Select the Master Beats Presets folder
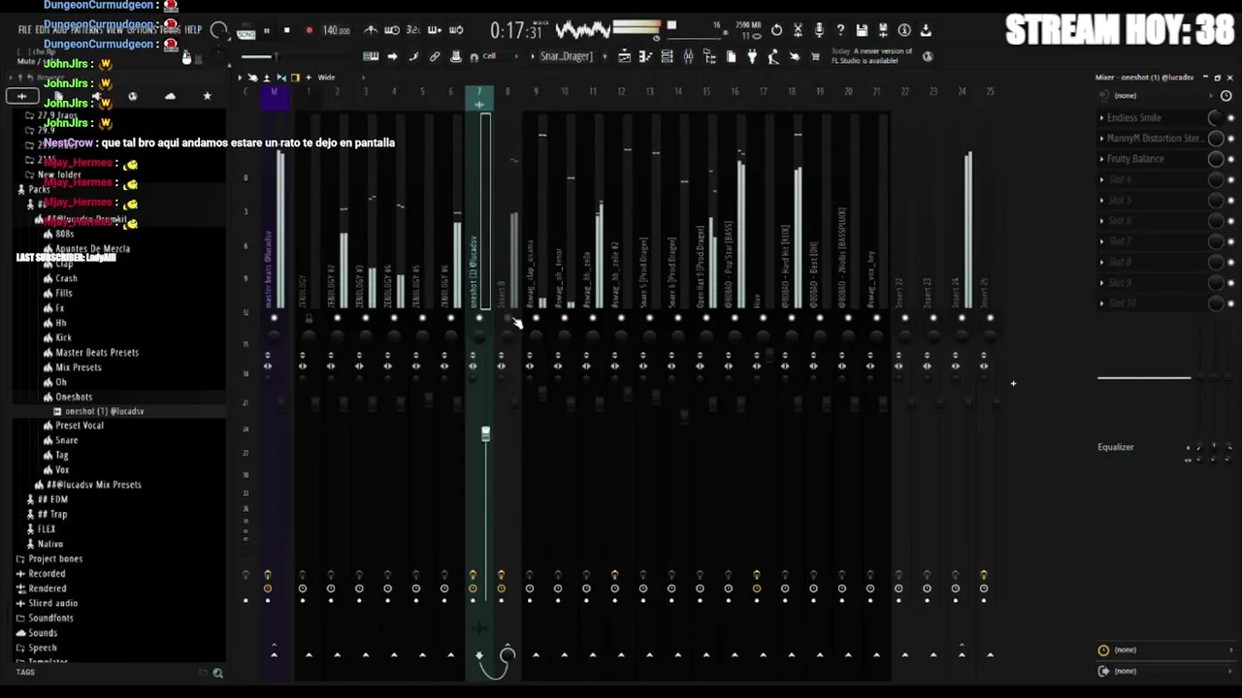The image size is (1242, 698). 96,352
